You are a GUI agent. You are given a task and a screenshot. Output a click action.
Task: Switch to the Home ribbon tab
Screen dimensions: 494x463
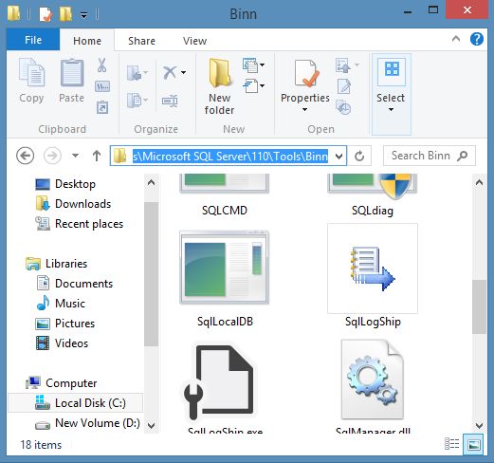coord(87,41)
